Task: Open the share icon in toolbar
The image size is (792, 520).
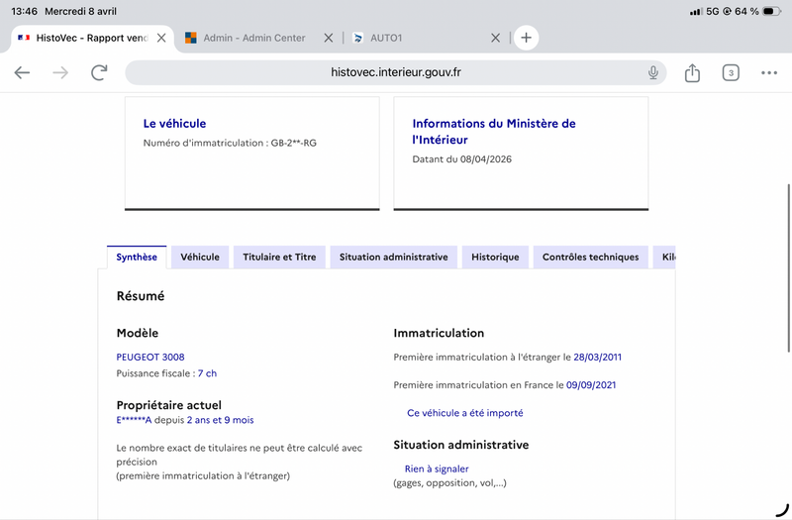Action: pos(692,72)
